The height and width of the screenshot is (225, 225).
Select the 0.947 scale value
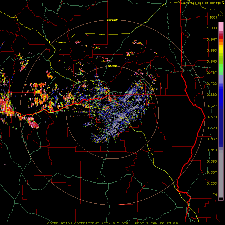pyautogui.click(x=212, y=39)
